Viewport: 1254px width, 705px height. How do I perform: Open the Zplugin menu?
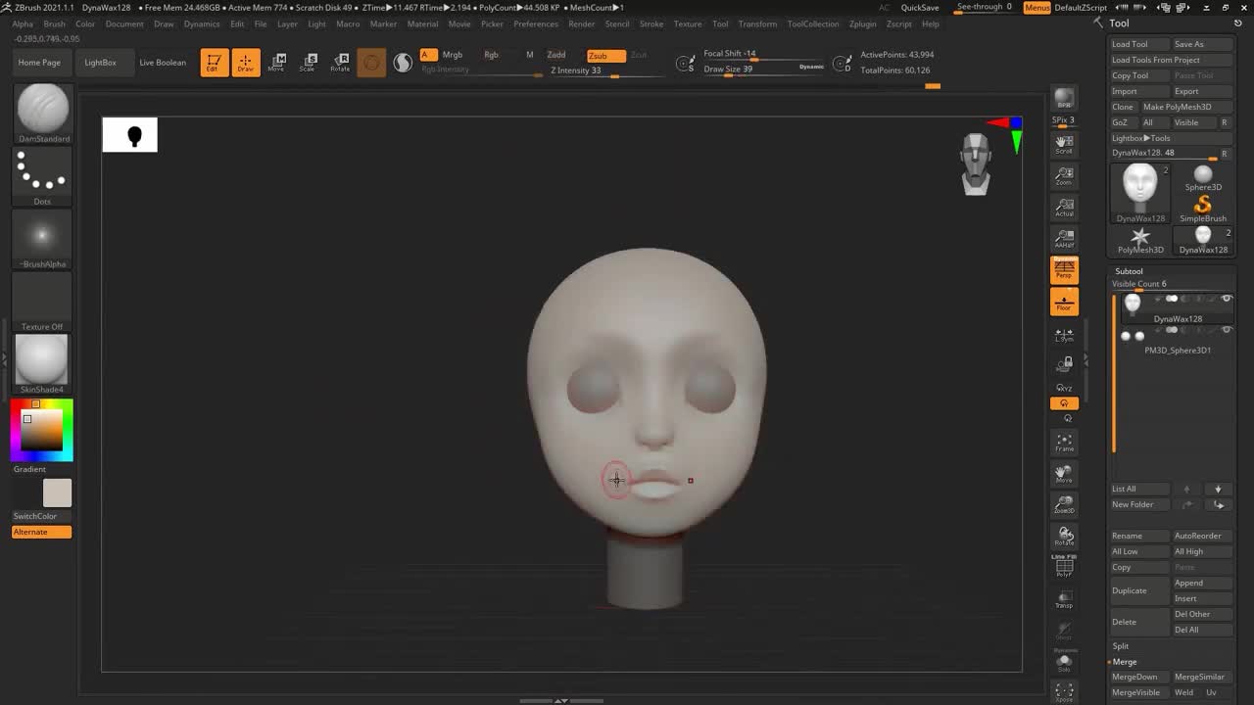pos(863,23)
